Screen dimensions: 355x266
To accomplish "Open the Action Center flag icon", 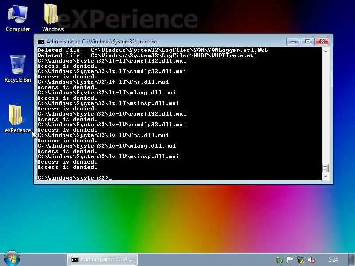I will 290,260.
